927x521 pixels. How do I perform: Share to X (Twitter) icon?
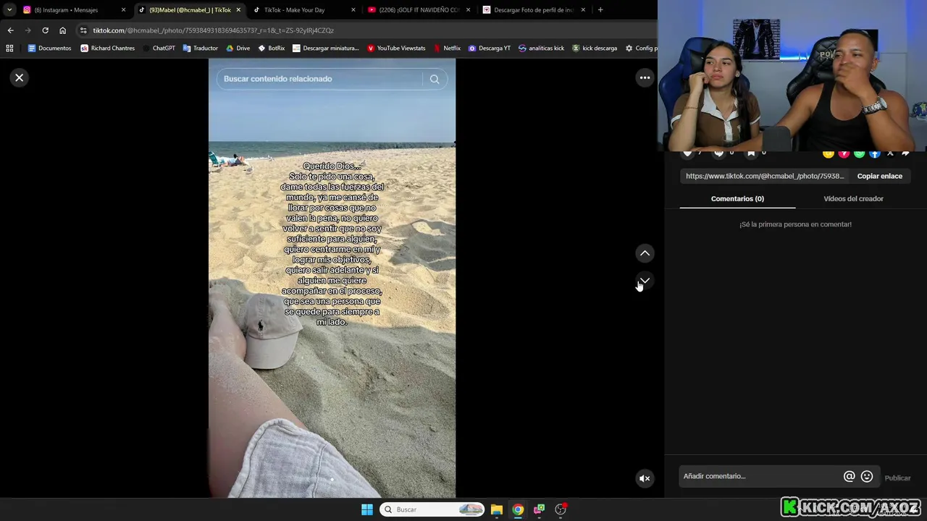(x=890, y=153)
